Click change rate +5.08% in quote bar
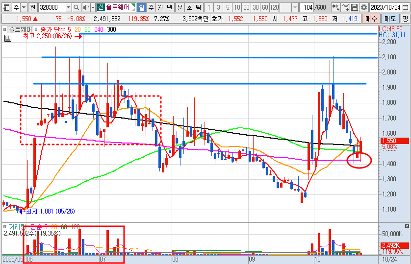The width and height of the screenshot is (411, 264). (x=76, y=19)
